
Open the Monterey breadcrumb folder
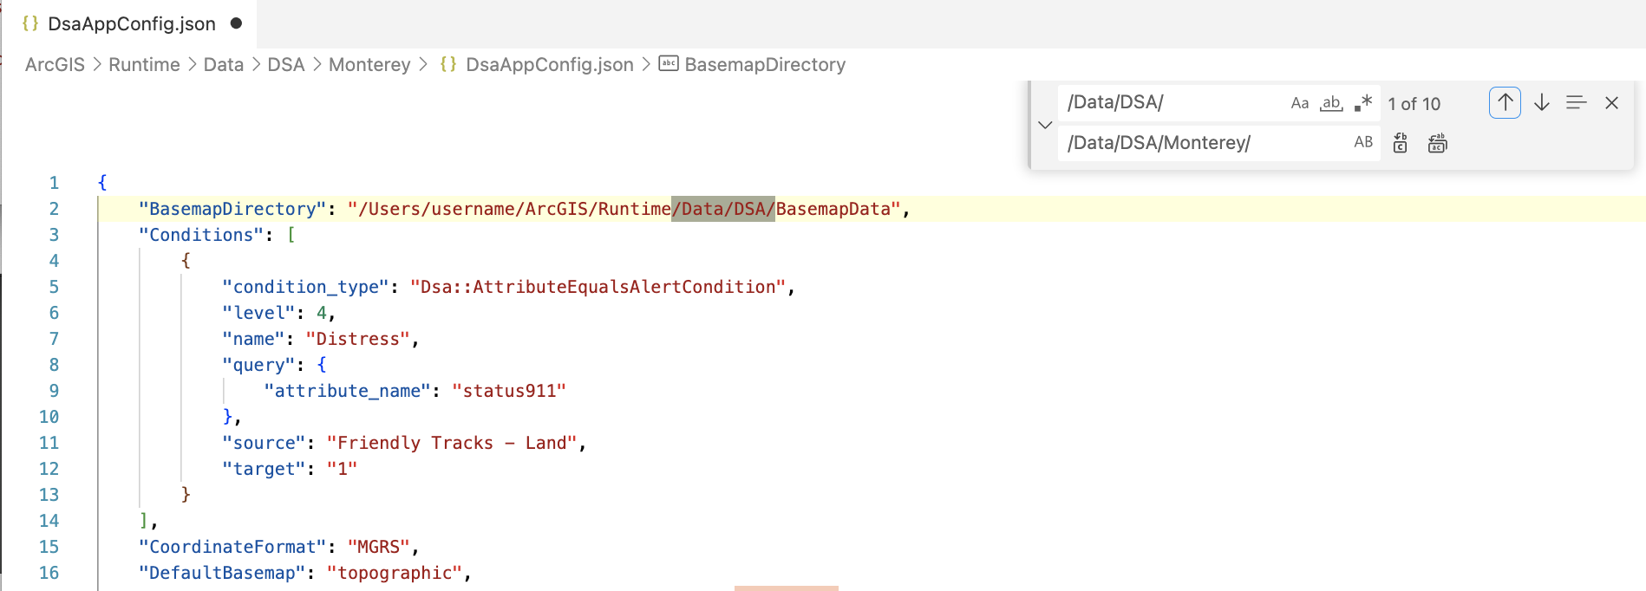coord(369,65)
